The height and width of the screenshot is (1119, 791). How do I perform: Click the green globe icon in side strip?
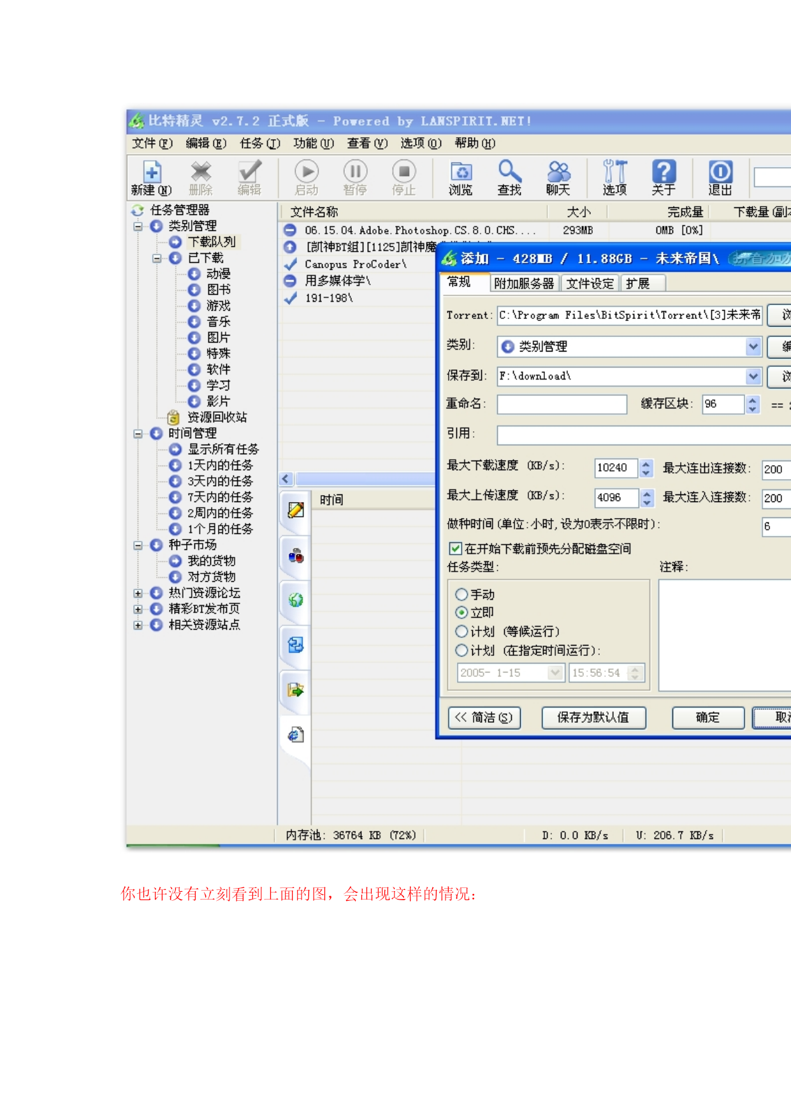pos(296,600)
